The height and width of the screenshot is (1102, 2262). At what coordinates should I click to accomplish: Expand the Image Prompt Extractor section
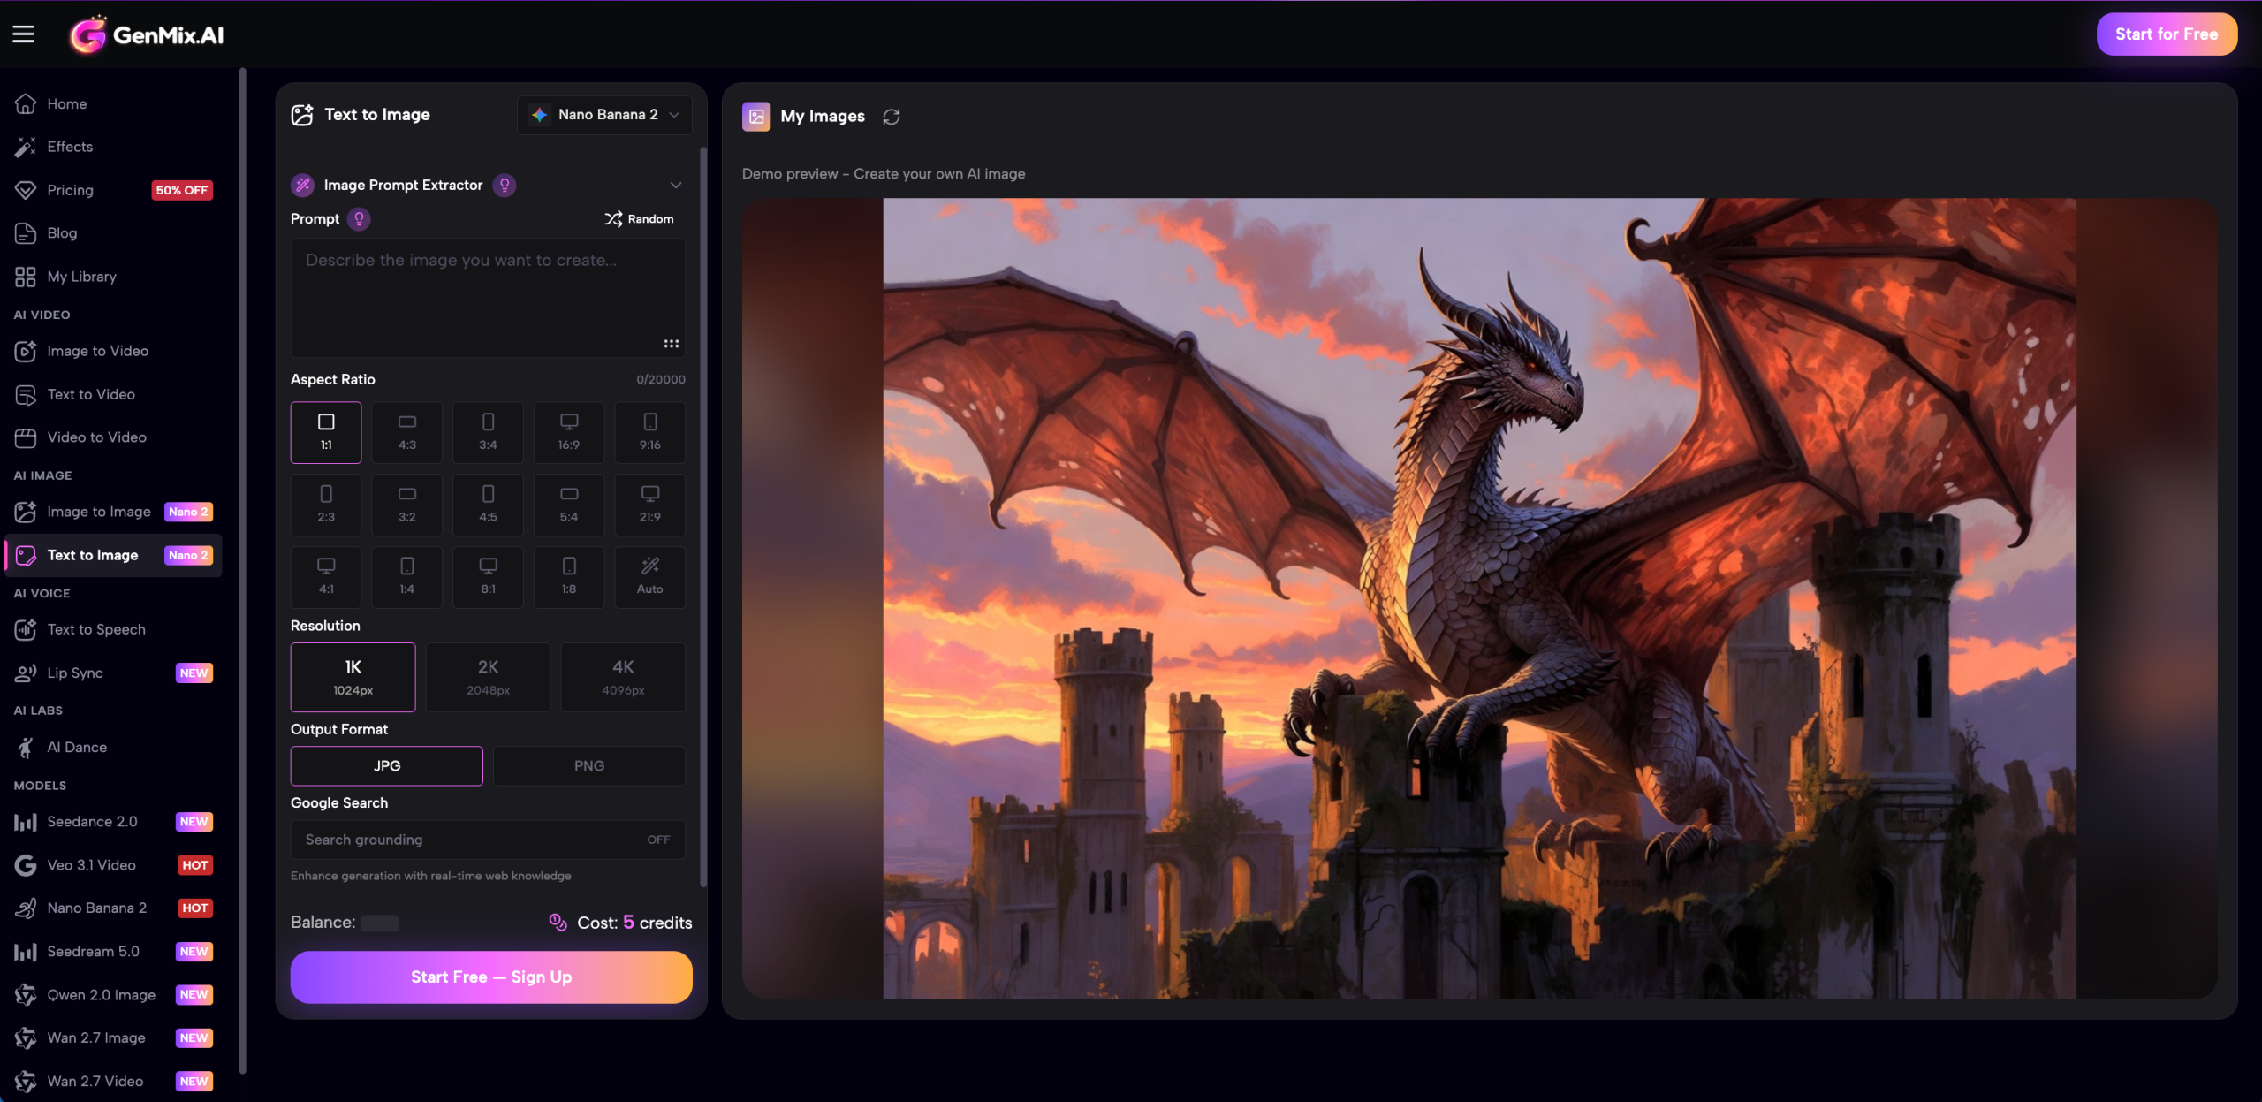676,185
